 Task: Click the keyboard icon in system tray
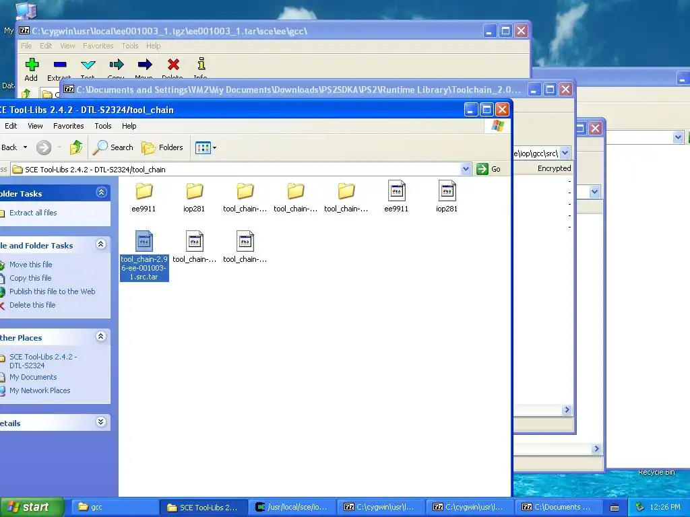click(615, 508)
